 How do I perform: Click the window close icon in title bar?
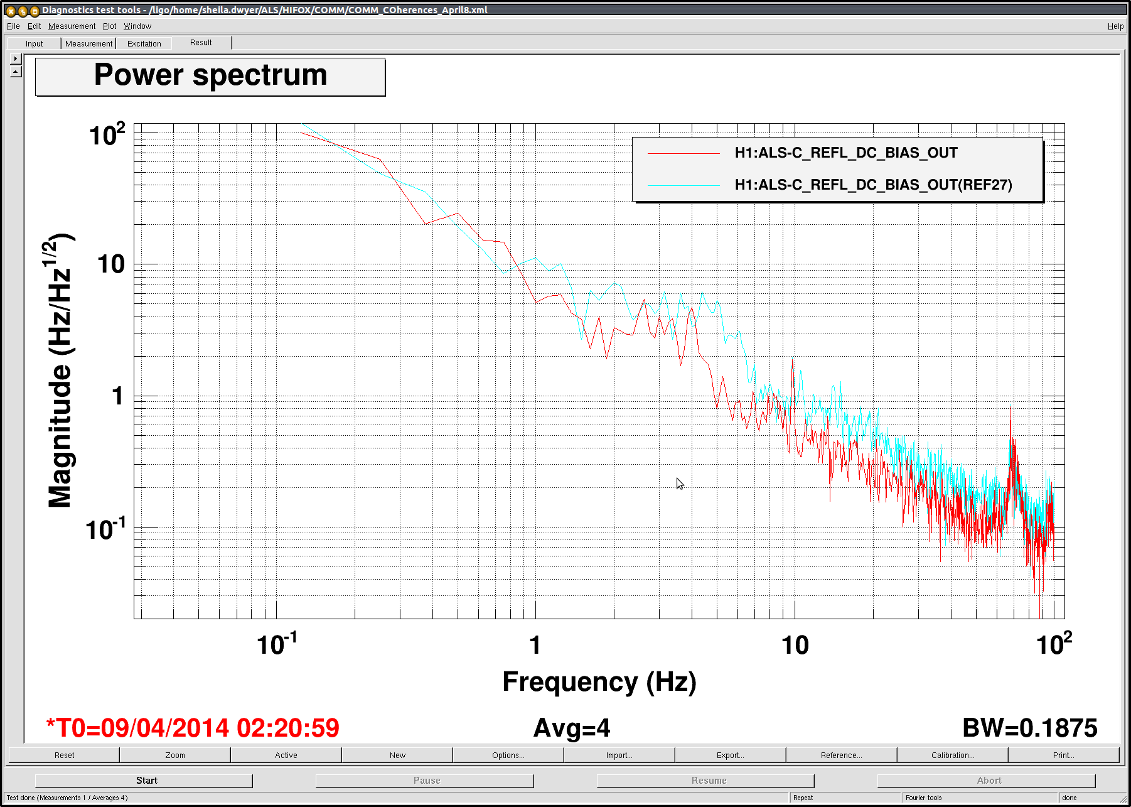tap(11, 11)
